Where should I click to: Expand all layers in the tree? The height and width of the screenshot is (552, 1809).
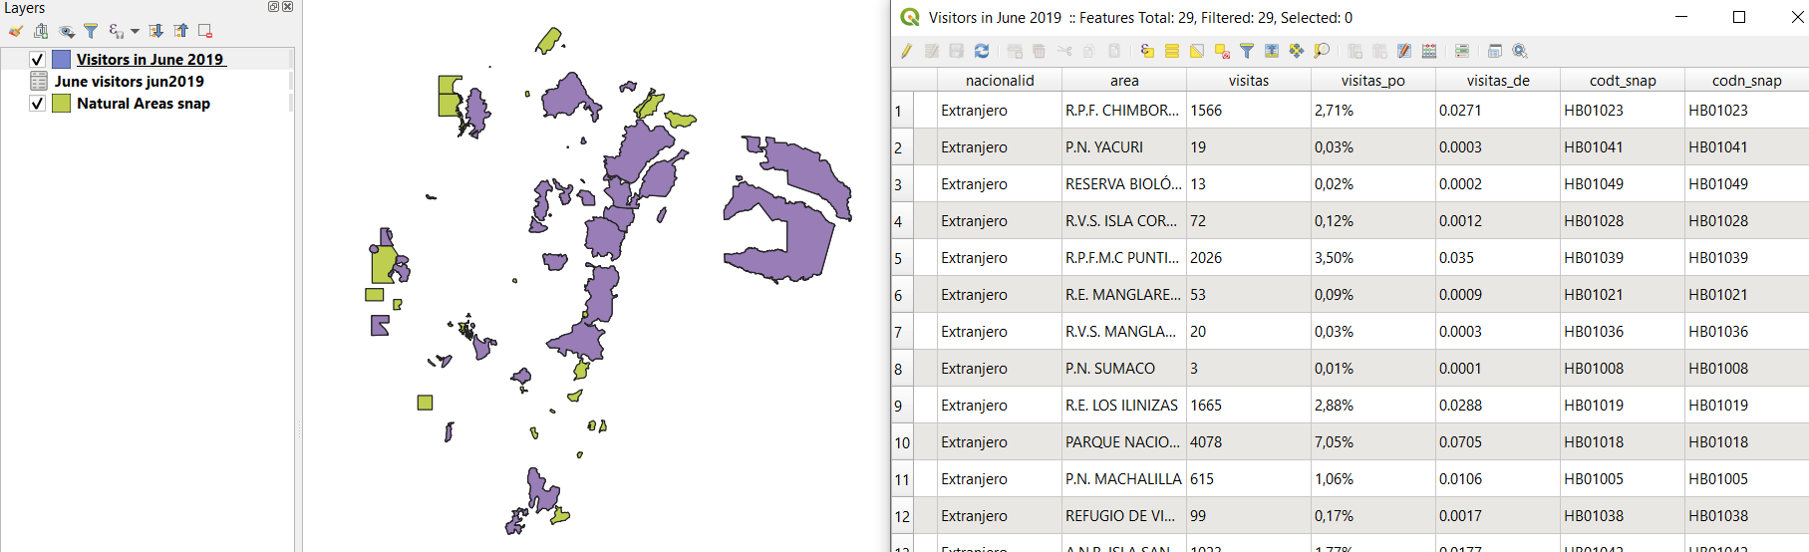pos(156,31)
